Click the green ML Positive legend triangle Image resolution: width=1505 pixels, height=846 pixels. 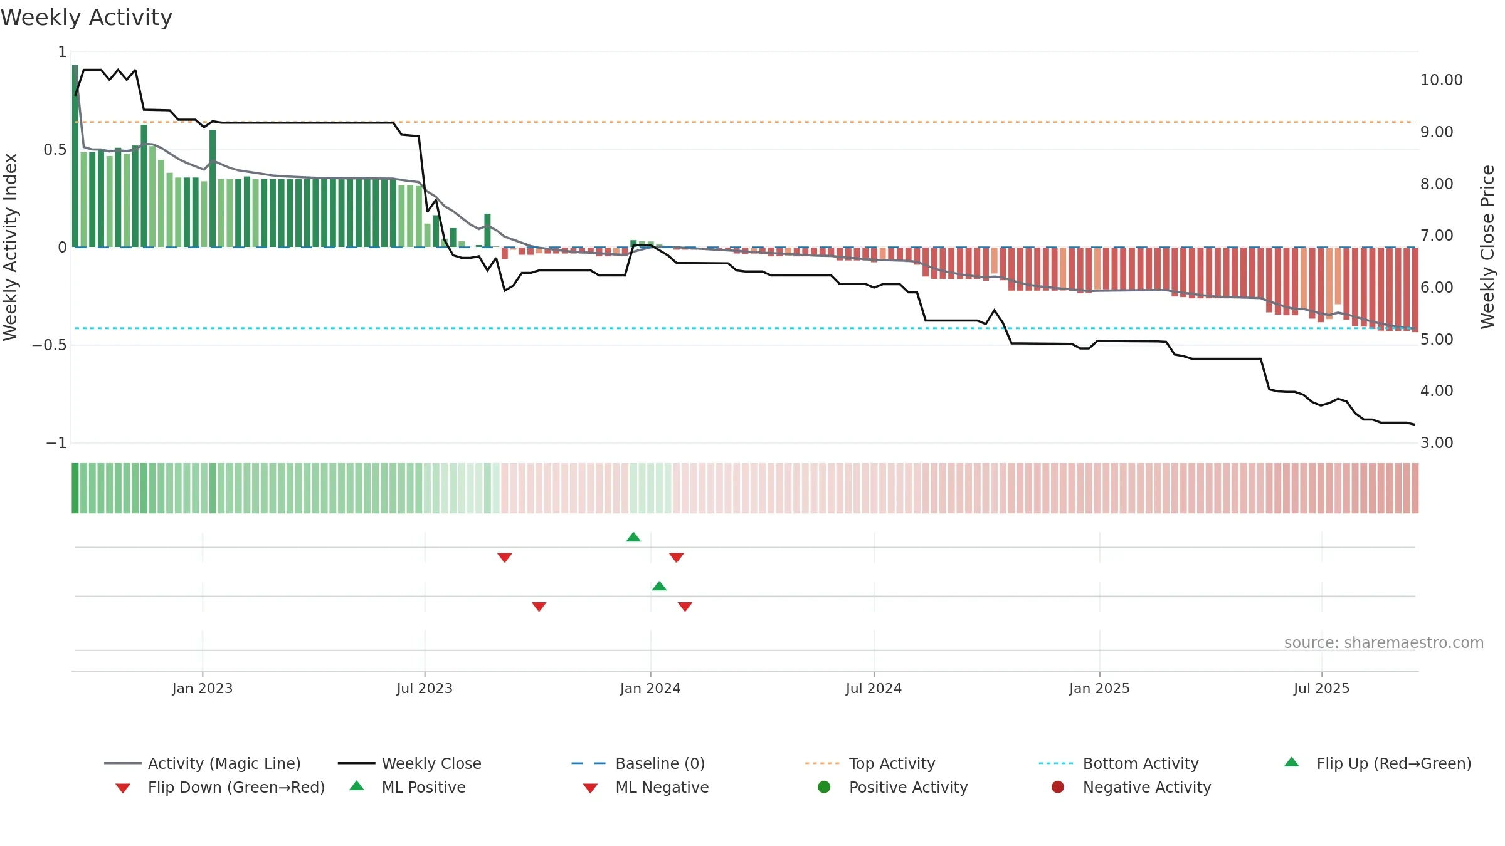click(x=357, y=786)
